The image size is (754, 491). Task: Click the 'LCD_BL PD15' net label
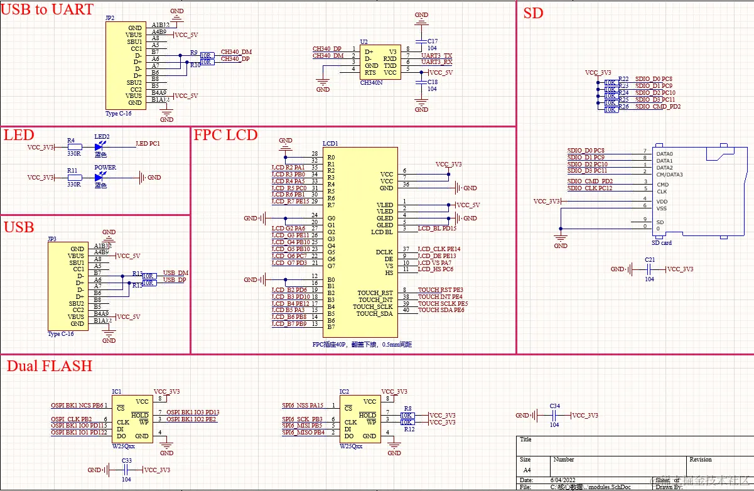coord(437,229)
